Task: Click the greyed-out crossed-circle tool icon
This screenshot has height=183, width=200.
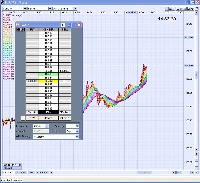Action: pyautogui.click(x=173, y=9)
